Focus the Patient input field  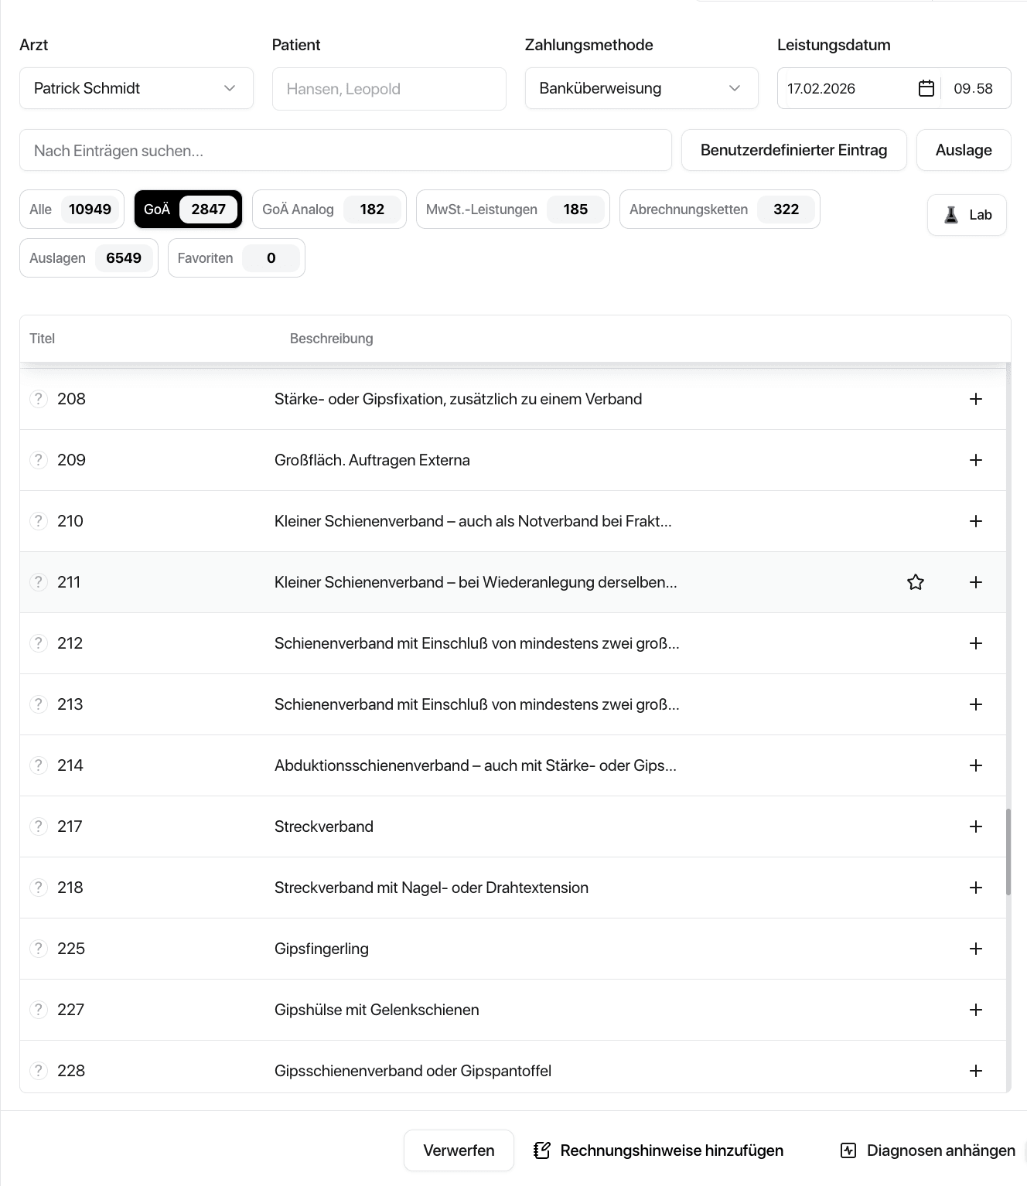pyautogui.click(x=389, y=88)
